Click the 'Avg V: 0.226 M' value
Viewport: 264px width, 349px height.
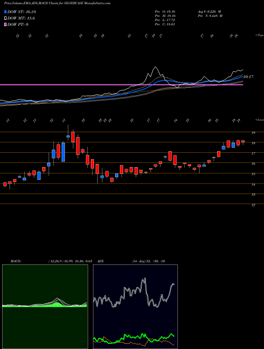(x=209, y=11)
